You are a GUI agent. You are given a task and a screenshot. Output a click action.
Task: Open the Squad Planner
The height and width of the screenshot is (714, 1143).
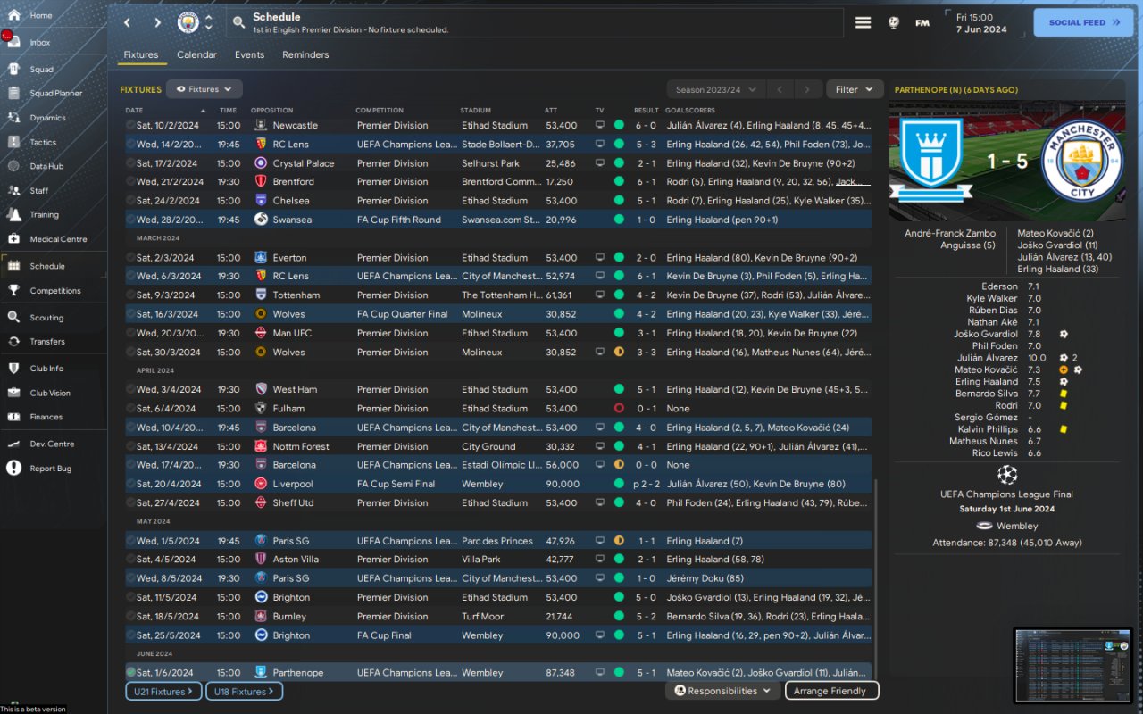point(55,93)
